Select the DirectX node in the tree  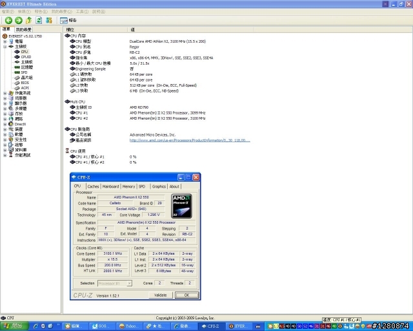pos(20,124)
